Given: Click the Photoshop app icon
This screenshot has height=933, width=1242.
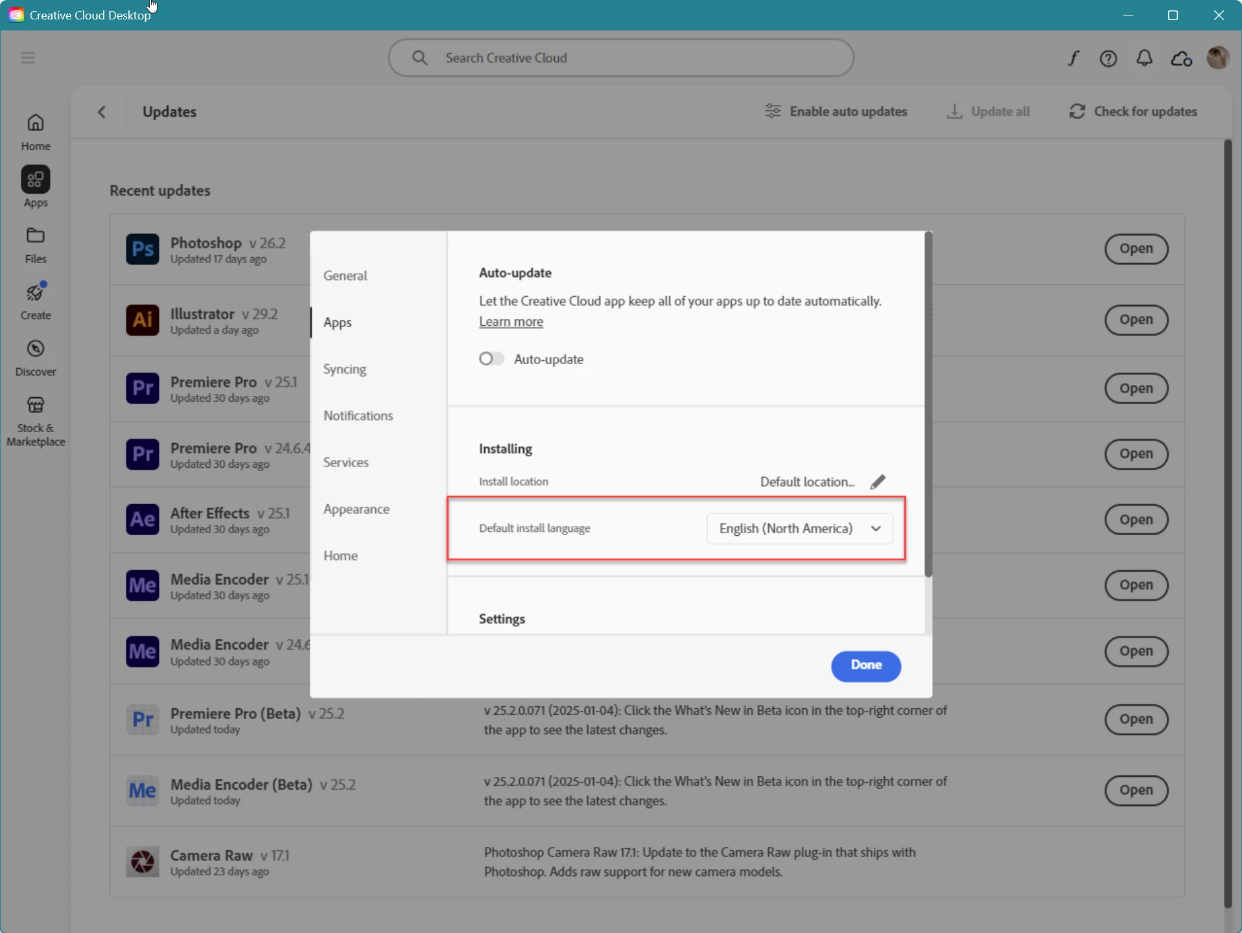Looking at the screenshot, I should pos(143,249).
